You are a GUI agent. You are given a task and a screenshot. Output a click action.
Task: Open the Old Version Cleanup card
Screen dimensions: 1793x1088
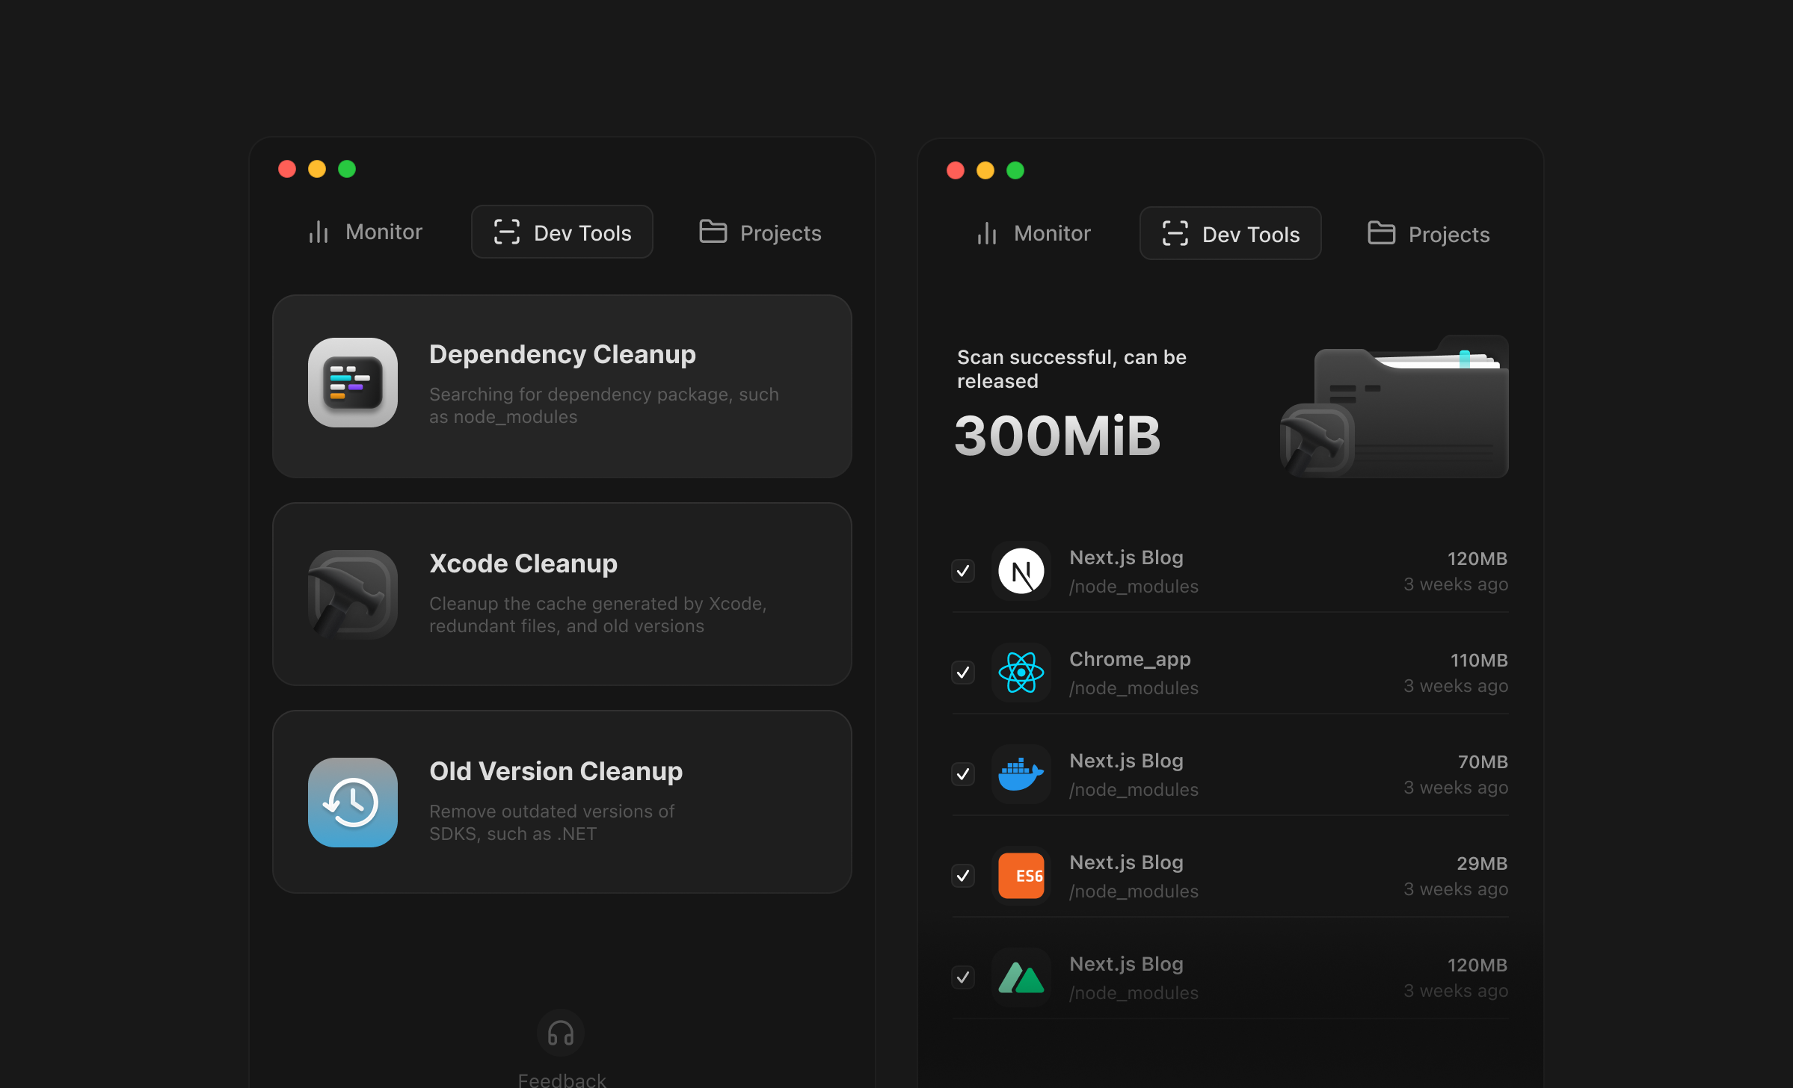pos(562,802)
